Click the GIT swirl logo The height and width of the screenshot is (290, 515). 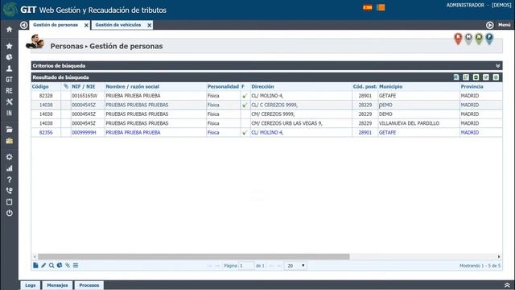[10, 10]
